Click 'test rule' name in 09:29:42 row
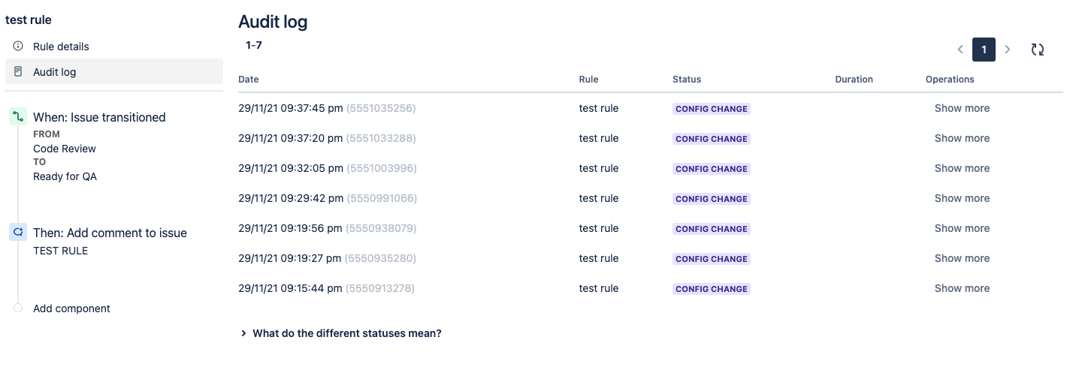This screenshot has width=1073, height=367. pos(599,198)
